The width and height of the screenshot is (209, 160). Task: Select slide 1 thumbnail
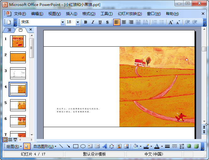click(18, 41)
